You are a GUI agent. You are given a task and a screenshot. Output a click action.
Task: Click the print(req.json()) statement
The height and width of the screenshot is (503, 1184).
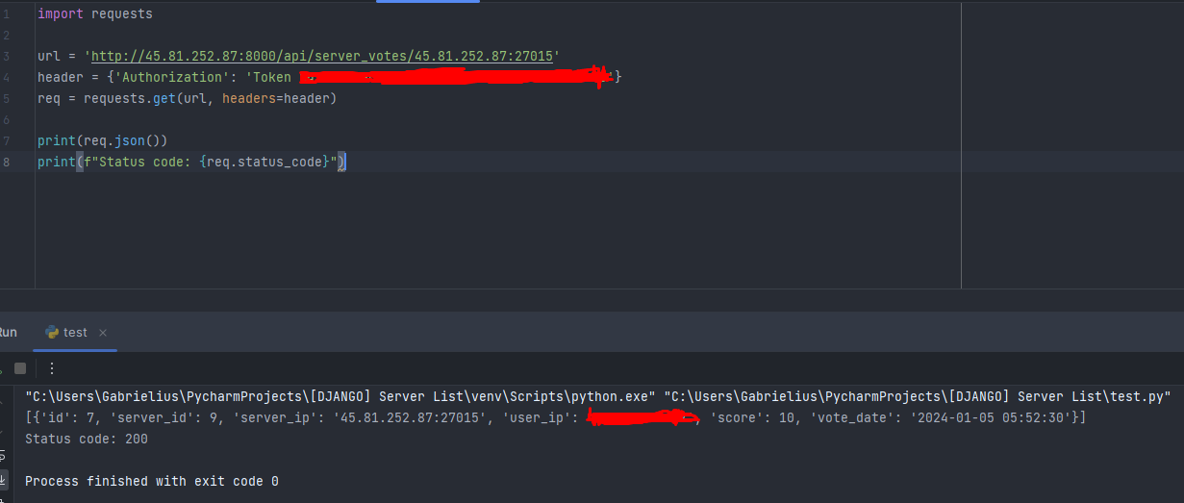point(102,140)
